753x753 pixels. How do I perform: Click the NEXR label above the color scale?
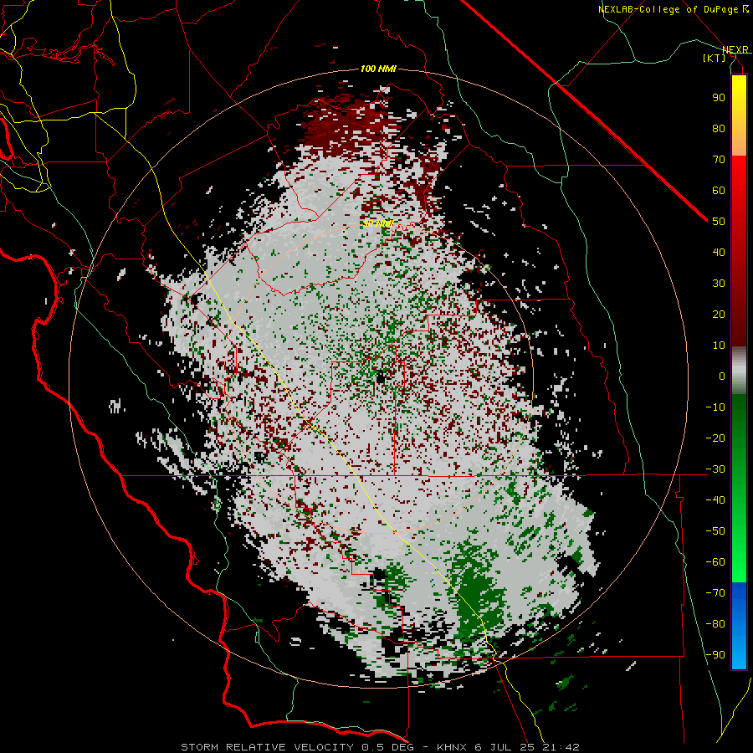click(735, 49)
